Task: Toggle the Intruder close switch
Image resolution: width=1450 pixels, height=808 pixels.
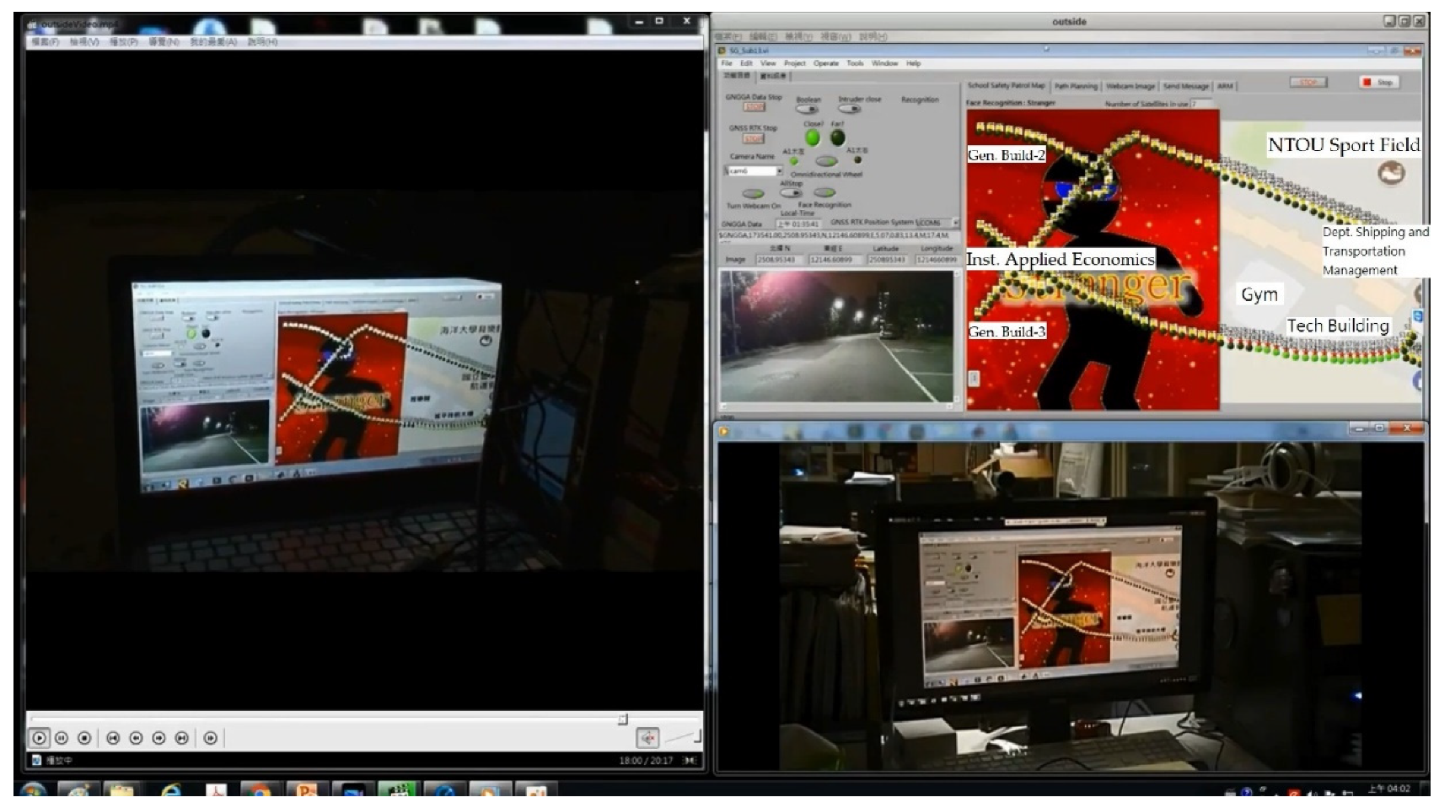Action: click(x=850, y=109)
